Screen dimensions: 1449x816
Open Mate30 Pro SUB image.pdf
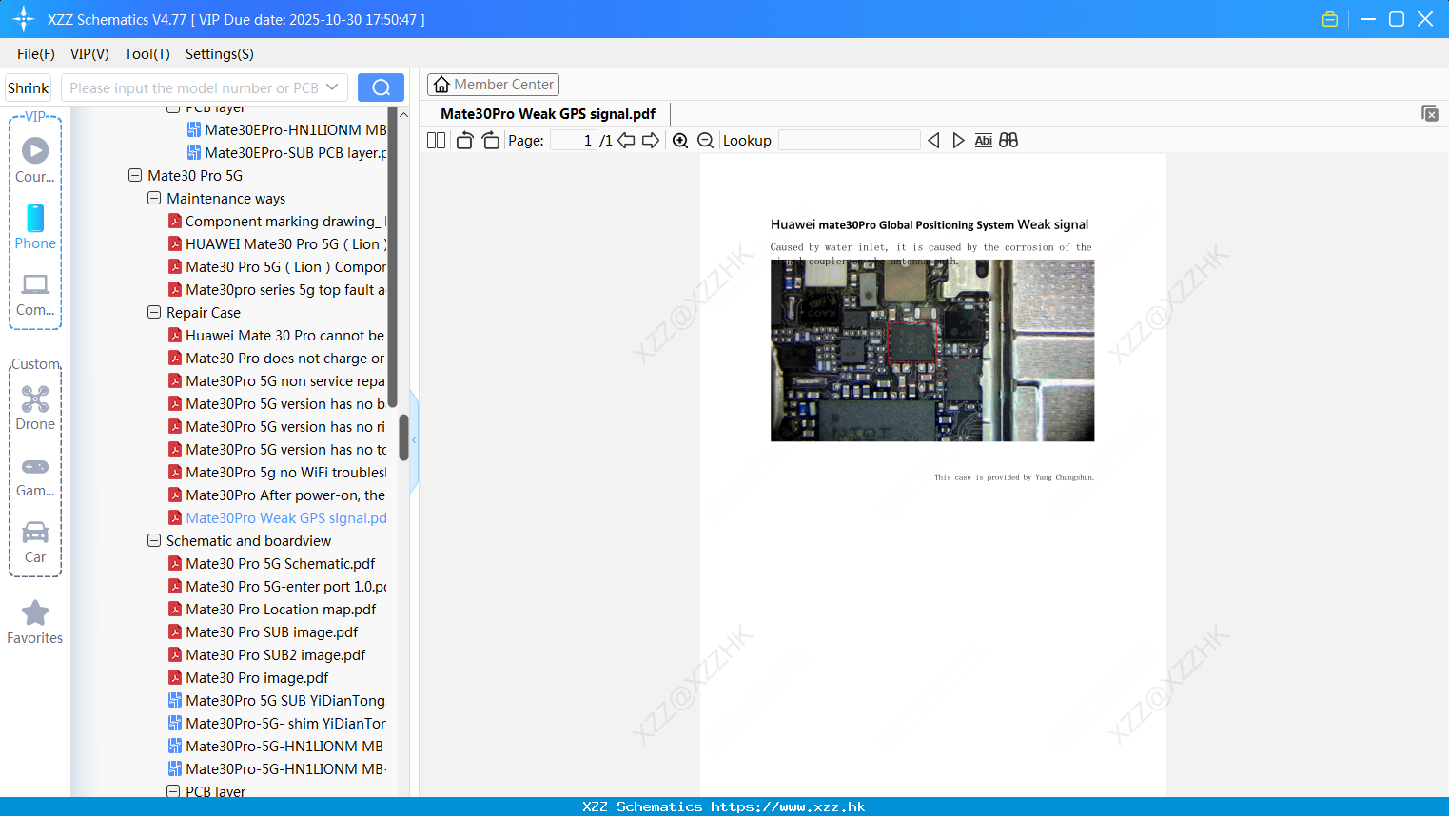pos(263,631)
